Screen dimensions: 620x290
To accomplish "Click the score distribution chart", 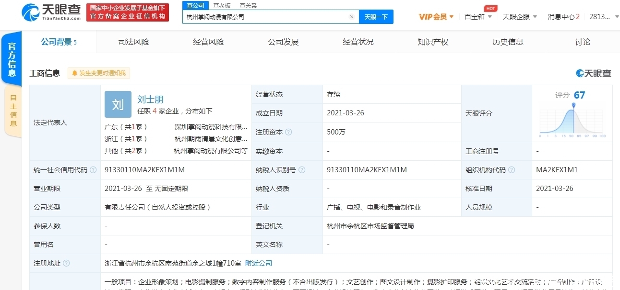I will point(572,121).
